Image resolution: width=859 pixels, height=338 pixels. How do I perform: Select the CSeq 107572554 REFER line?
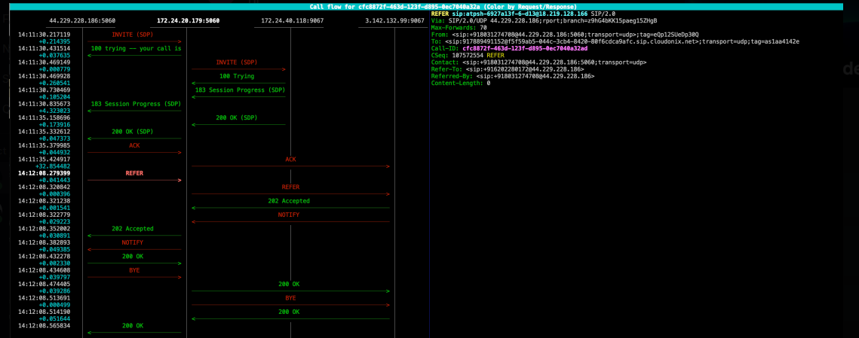click(x=468, y=55)
